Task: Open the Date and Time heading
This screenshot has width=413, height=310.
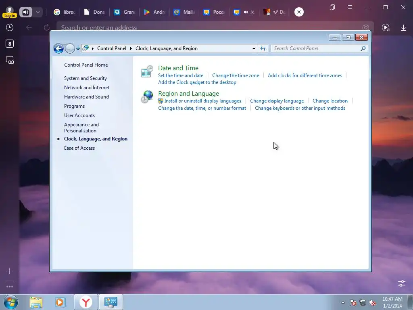Action: click(x=178, y=68)
